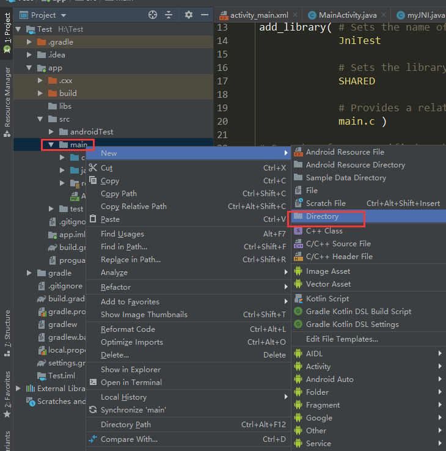Click the Collapse All icon in Project panel

(x=170, y=15)
